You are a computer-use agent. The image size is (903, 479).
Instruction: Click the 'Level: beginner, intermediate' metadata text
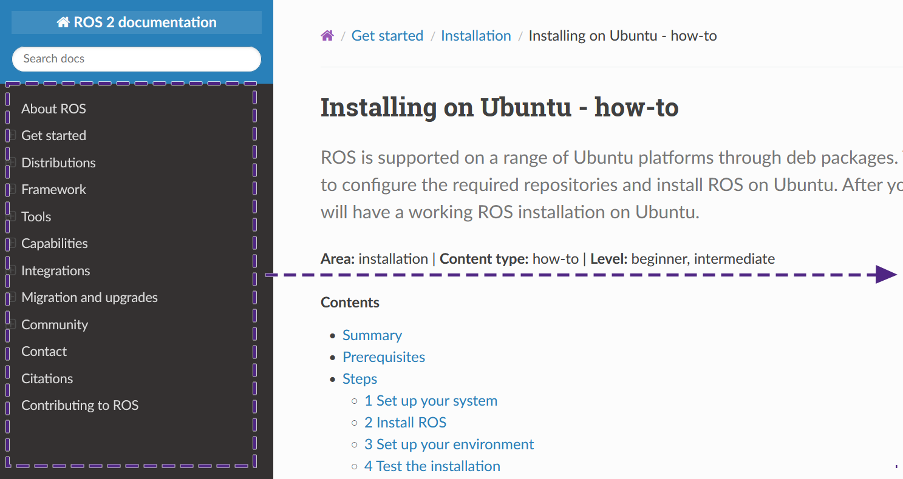(x=683, y=259)
